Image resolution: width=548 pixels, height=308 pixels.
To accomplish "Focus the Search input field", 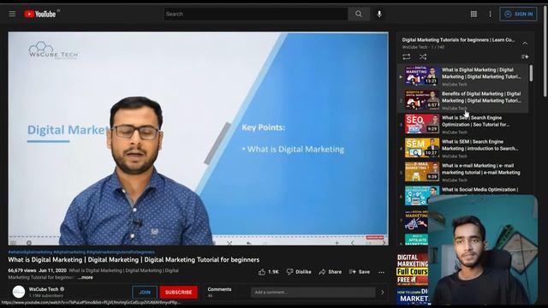I will pyautogui.click(x=256, y=14).
